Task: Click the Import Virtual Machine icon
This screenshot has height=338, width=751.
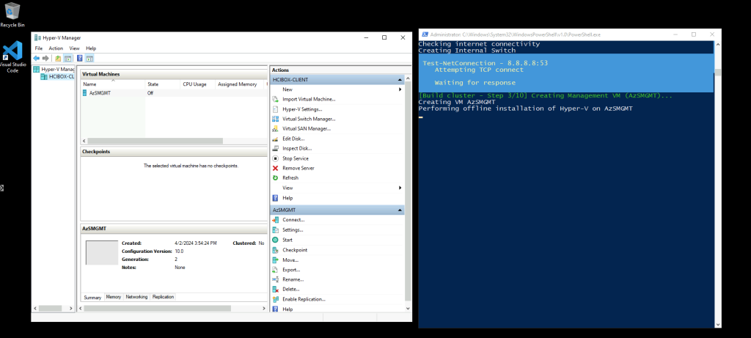Action: [276, 99]
